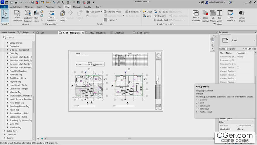This screenshot has width=257, height=145.
Task: Expand the Graphics panel launcher arrow
Action: coord(43,24)
